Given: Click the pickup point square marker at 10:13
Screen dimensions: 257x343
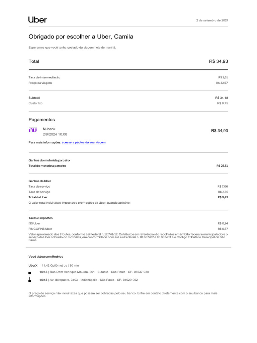Looking at the screenshot, I should pyautogui.click(x=29, y=273).
